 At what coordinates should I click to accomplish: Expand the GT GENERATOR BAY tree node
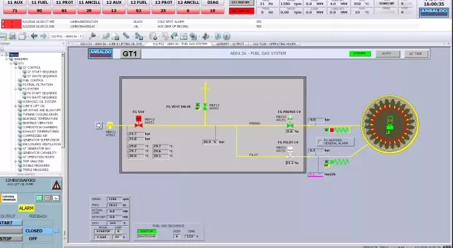(x=16, y=148)
